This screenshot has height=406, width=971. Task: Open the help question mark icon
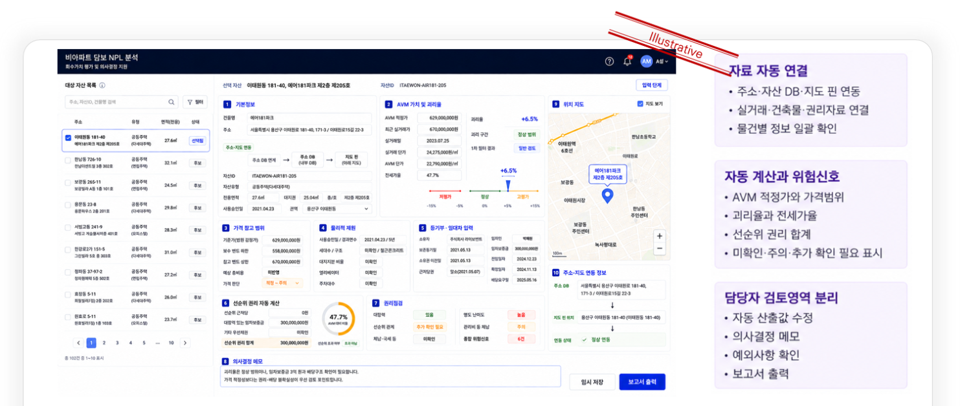tap(609, 61)
